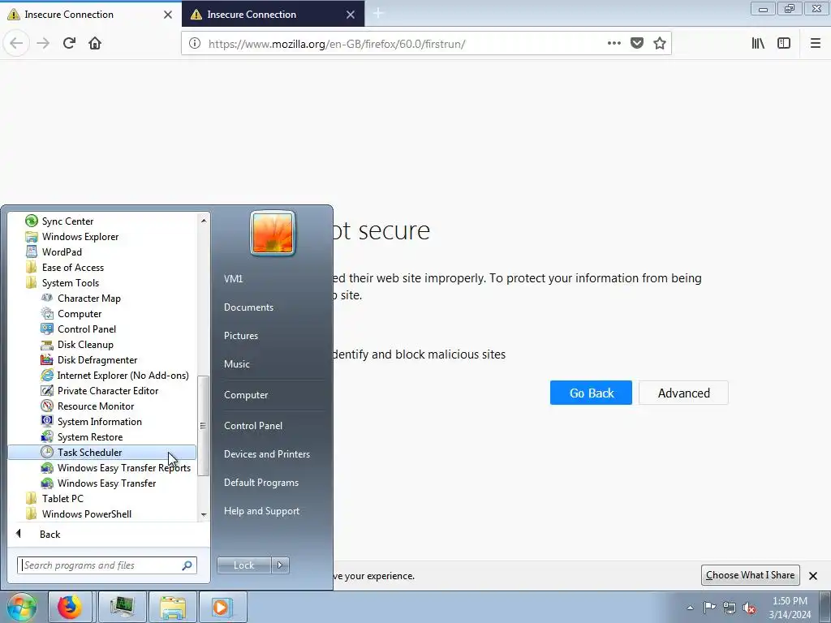The width and height of the screenshot is (831, 623).
Task: Open Firefox hamburger menu
Action: pos(815,44)
